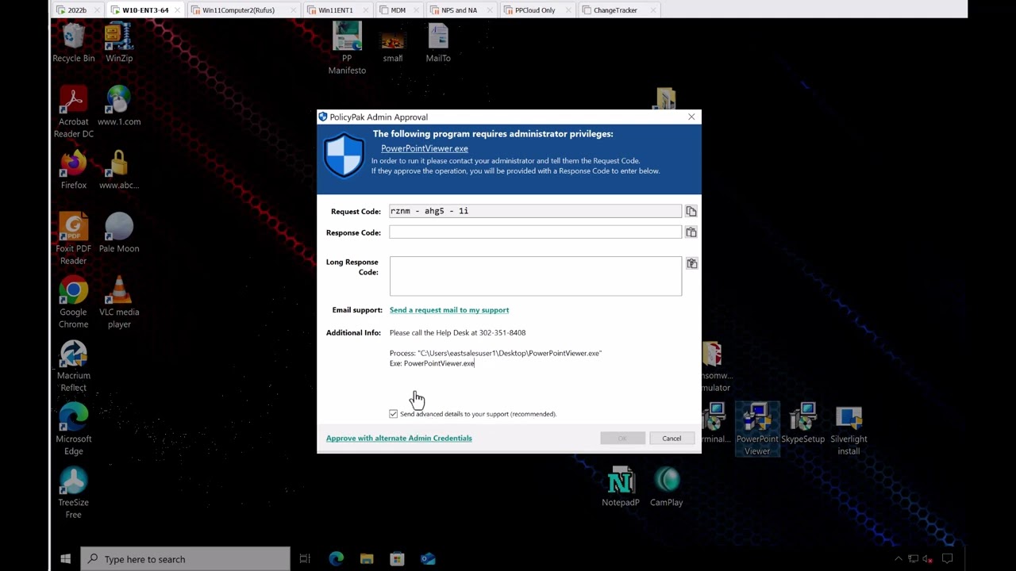Copy the Request Code to clipboard
1016x571 pixels.
691,212
